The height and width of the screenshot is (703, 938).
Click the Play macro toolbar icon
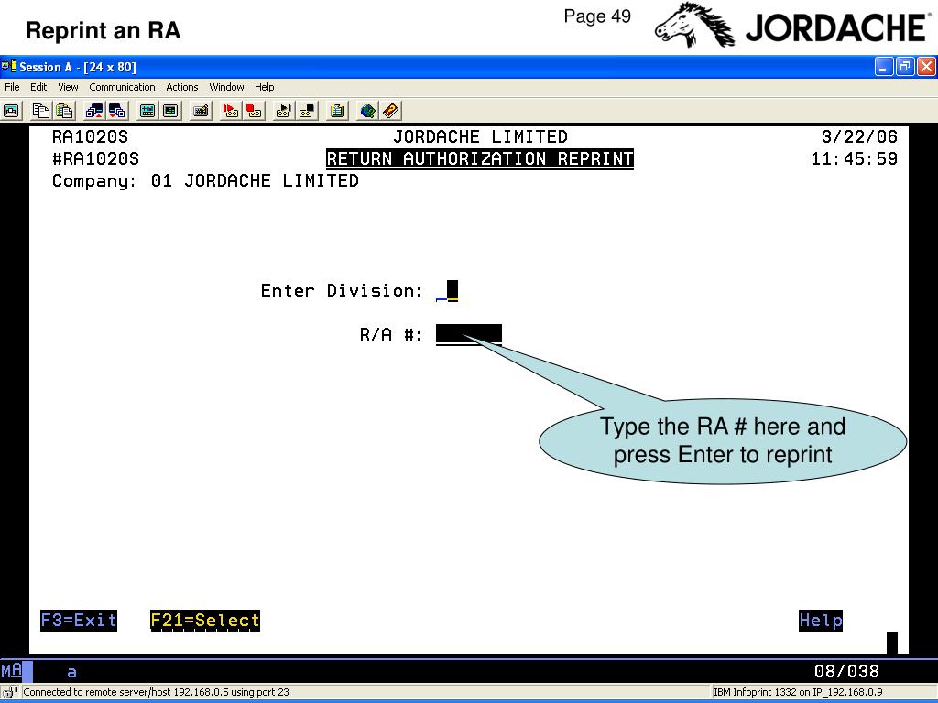click(x=284, y=111)
